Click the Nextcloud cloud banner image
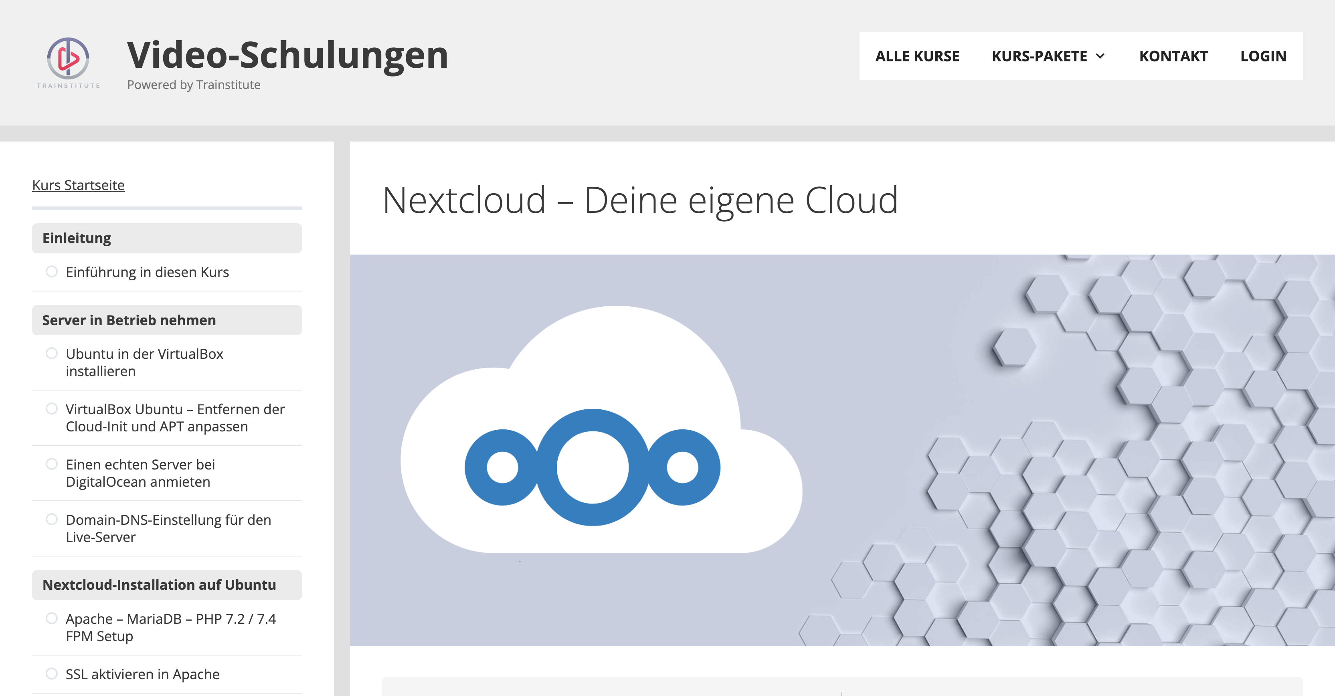Viewport: 1335px width, 696px height. click(842, 450)
